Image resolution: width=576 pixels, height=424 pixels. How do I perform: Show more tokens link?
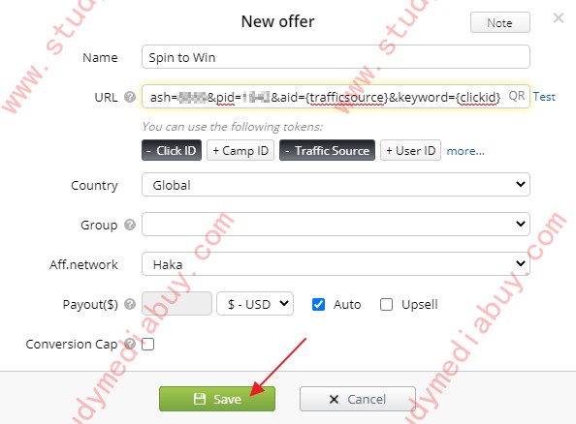(465, 151)
